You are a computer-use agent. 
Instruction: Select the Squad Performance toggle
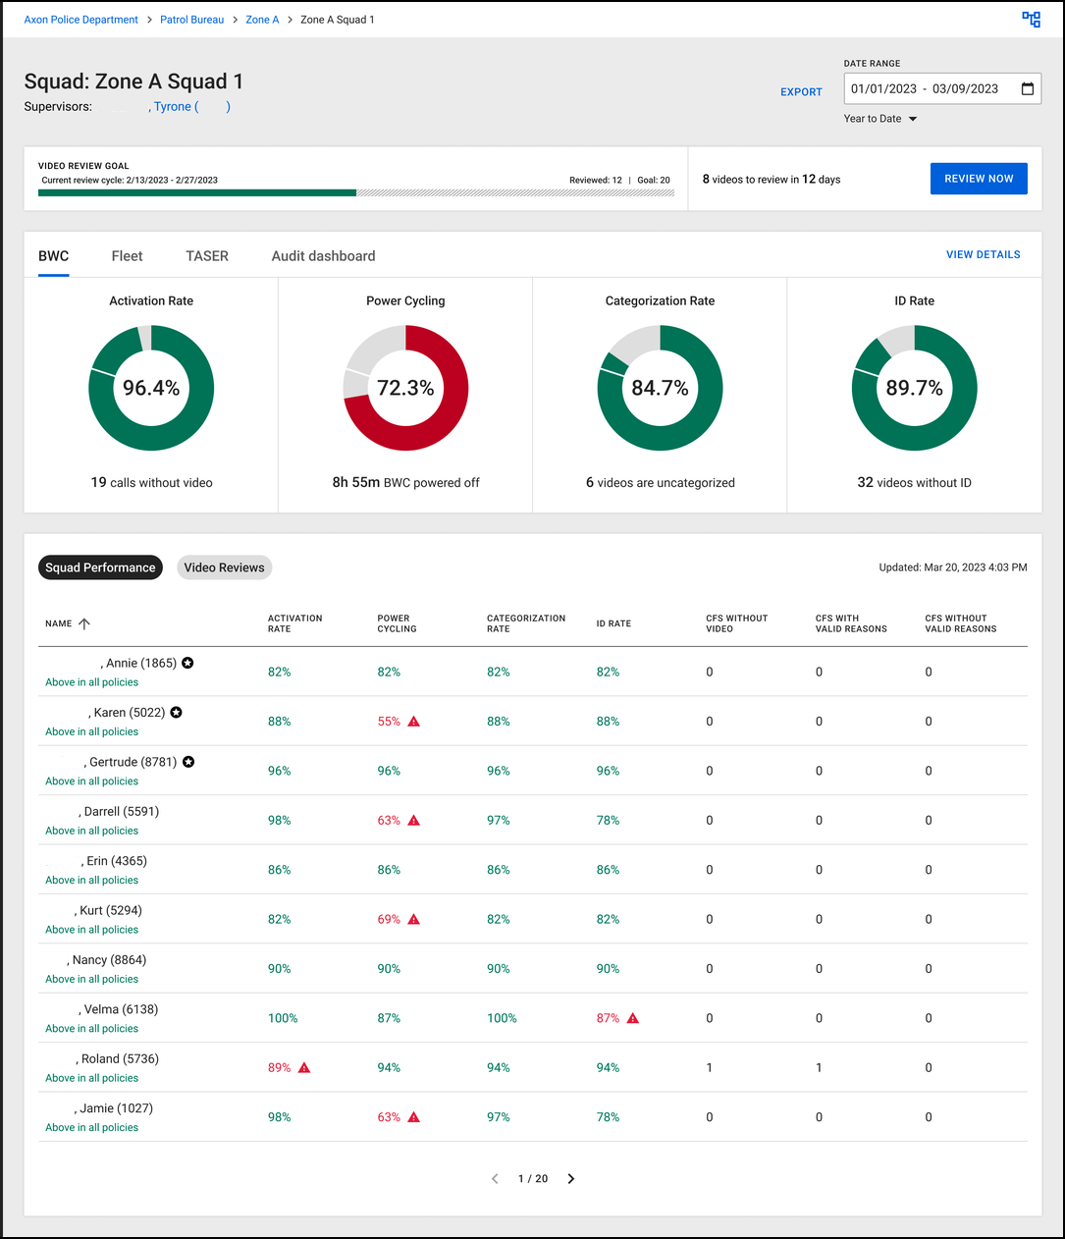pos(100,567)
